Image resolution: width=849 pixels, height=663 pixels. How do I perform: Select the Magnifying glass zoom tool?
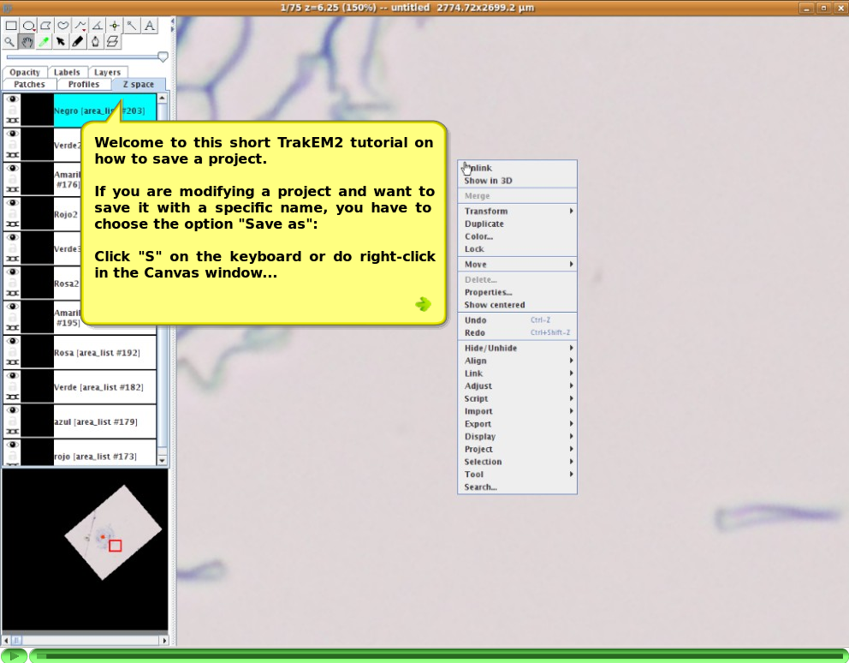pos(9,42)
